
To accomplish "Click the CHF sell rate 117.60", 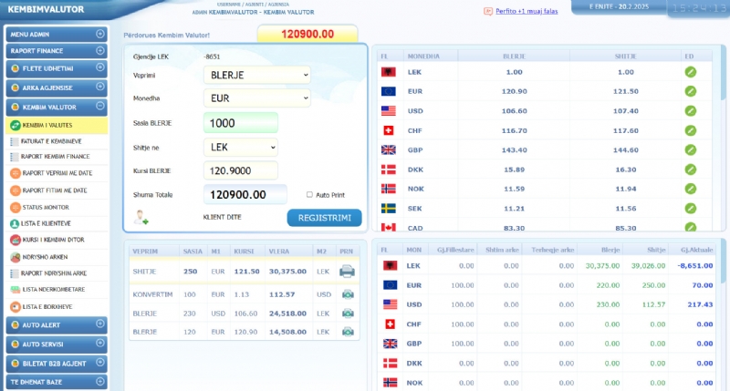I will (626, 130).
